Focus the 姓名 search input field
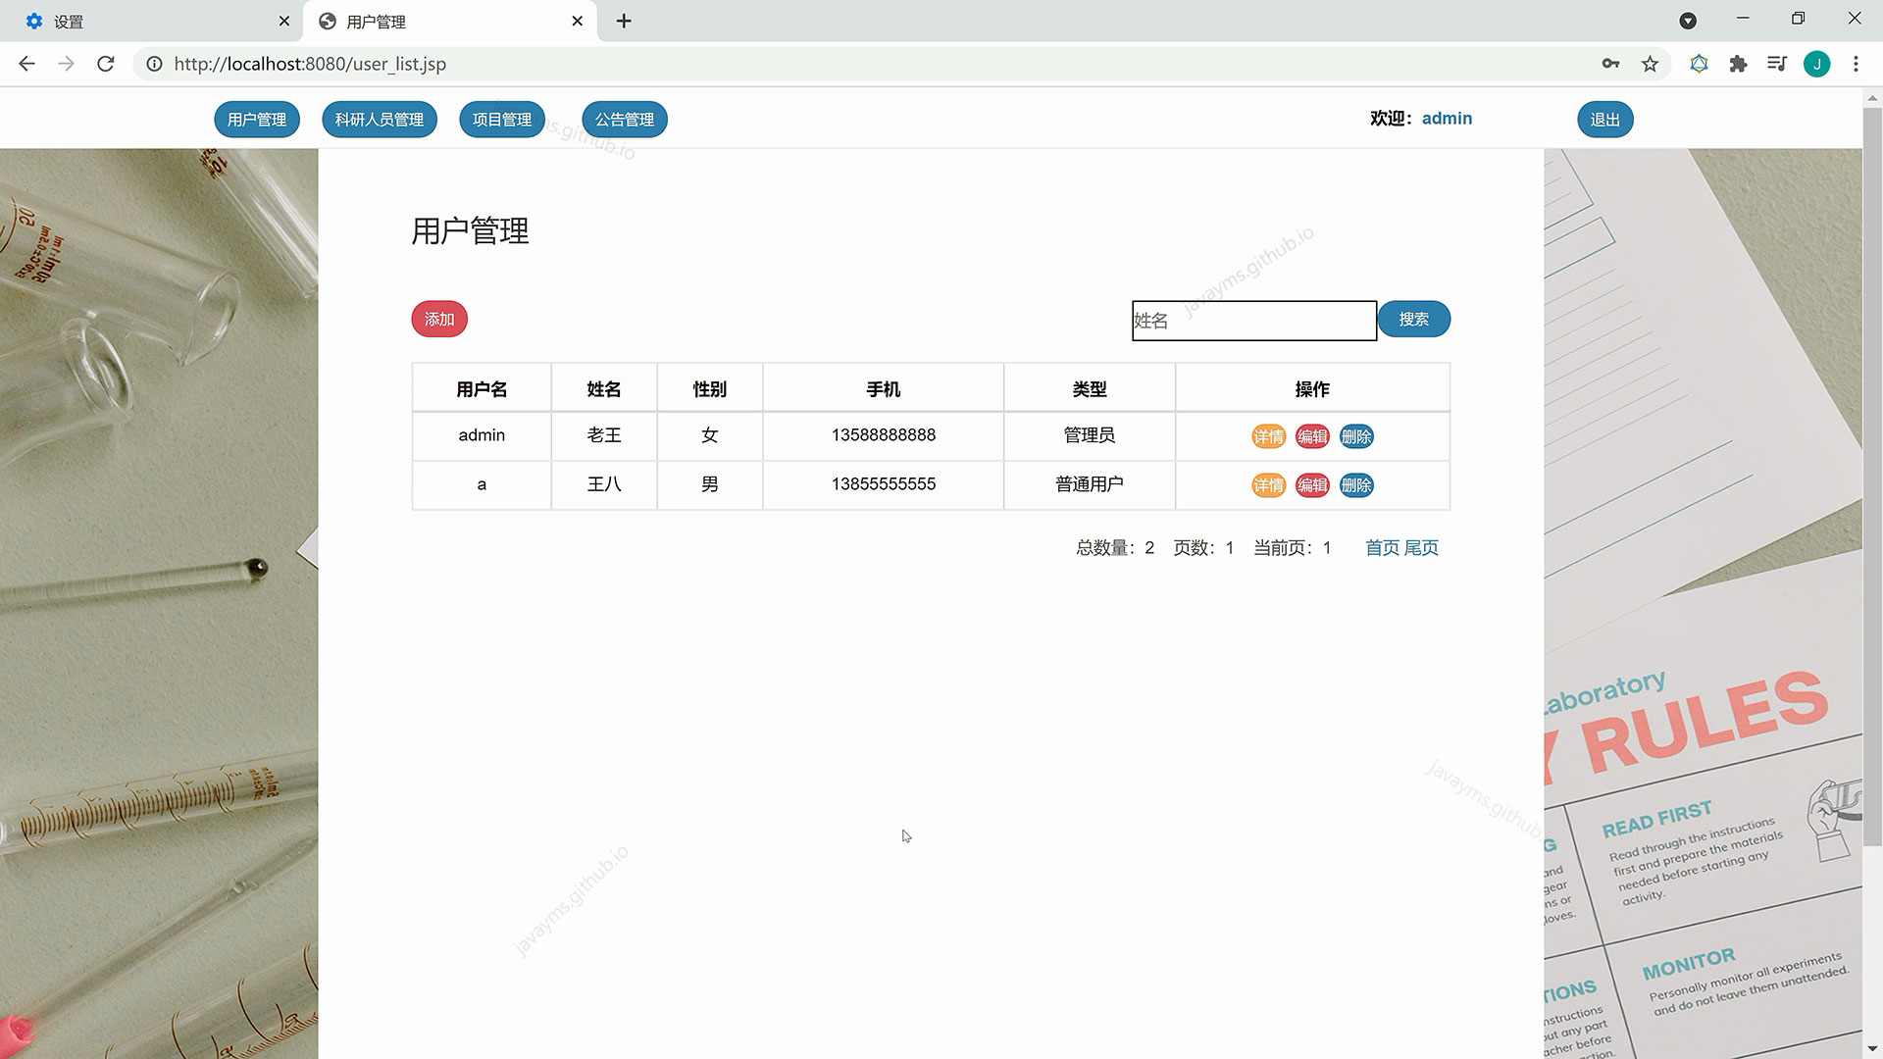Screen dimensions: 1883x1059 (1253, 321)
